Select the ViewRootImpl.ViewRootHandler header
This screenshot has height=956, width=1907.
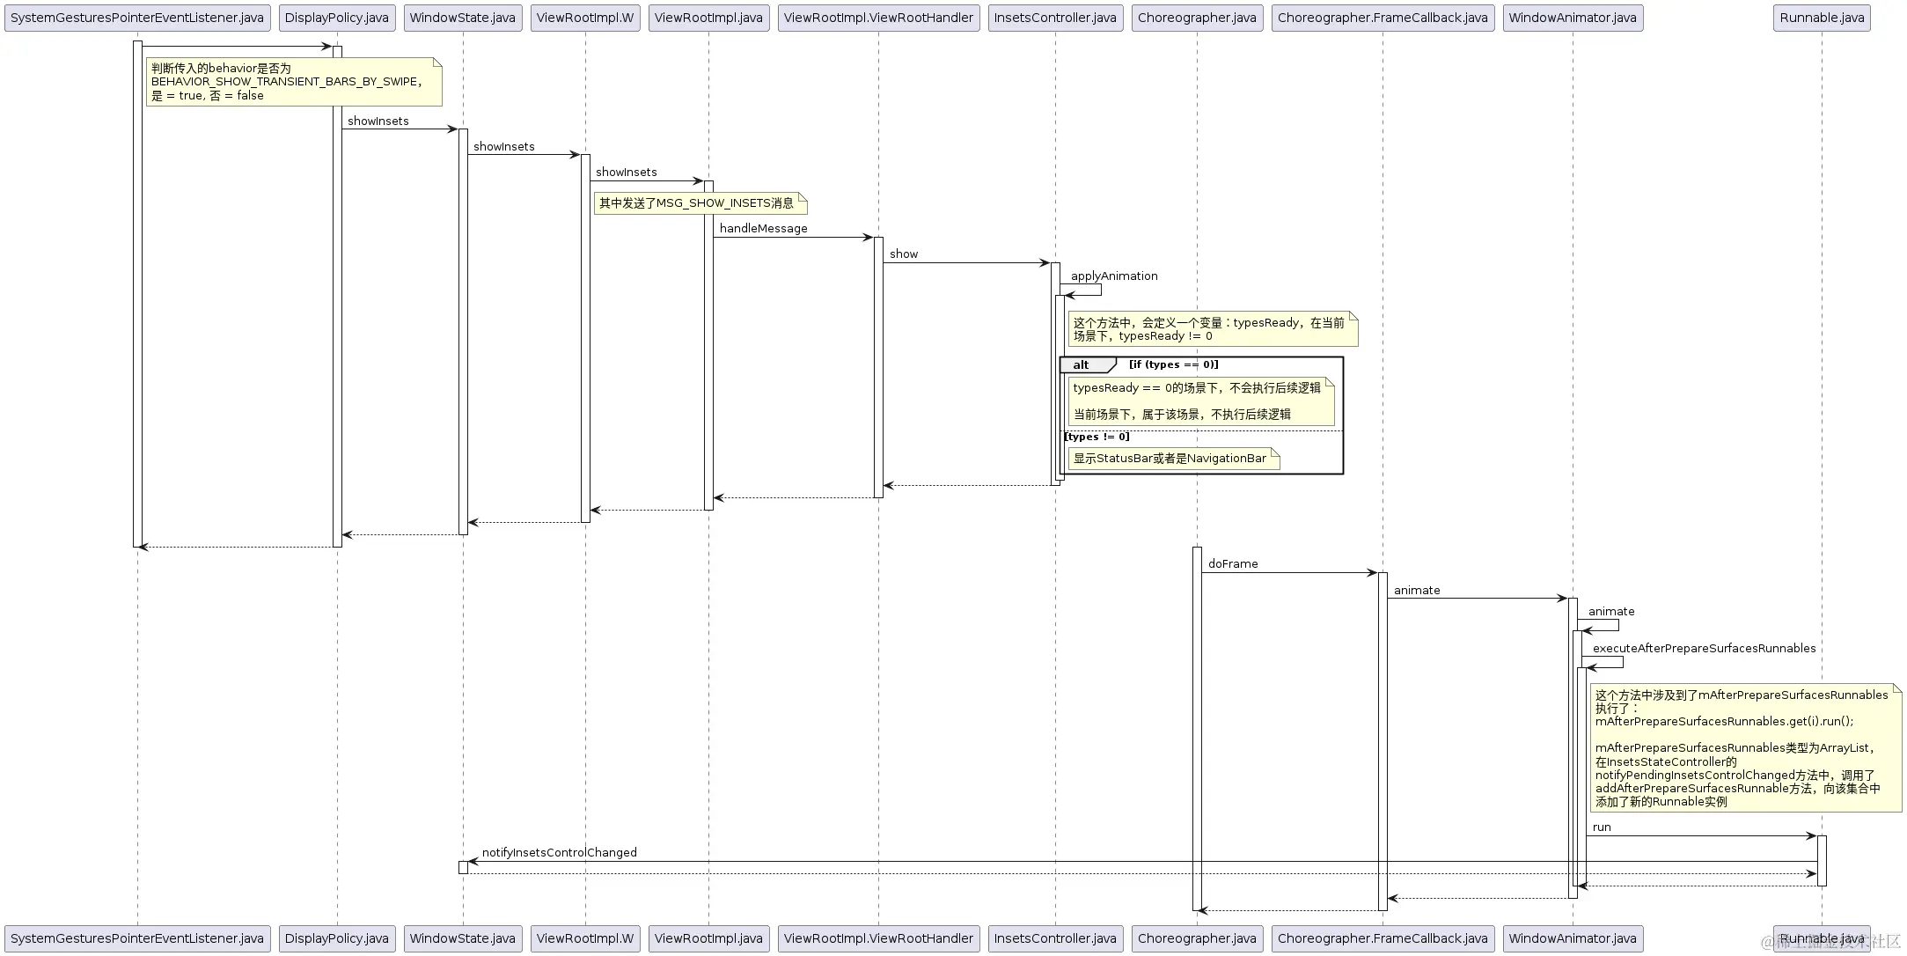point(877,17)
